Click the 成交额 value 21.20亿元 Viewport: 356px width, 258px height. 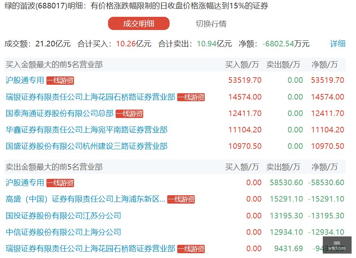pyautogui.click(x=53, y=44)
